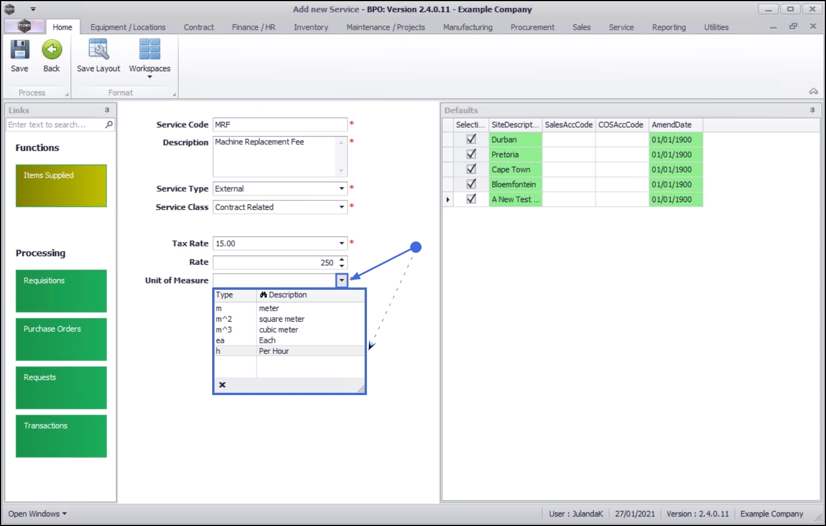Image resolution: width=826 pixels, height=526 pixels.
Task: Switch to the Procurement tab
Action: [x=532, y=27]
